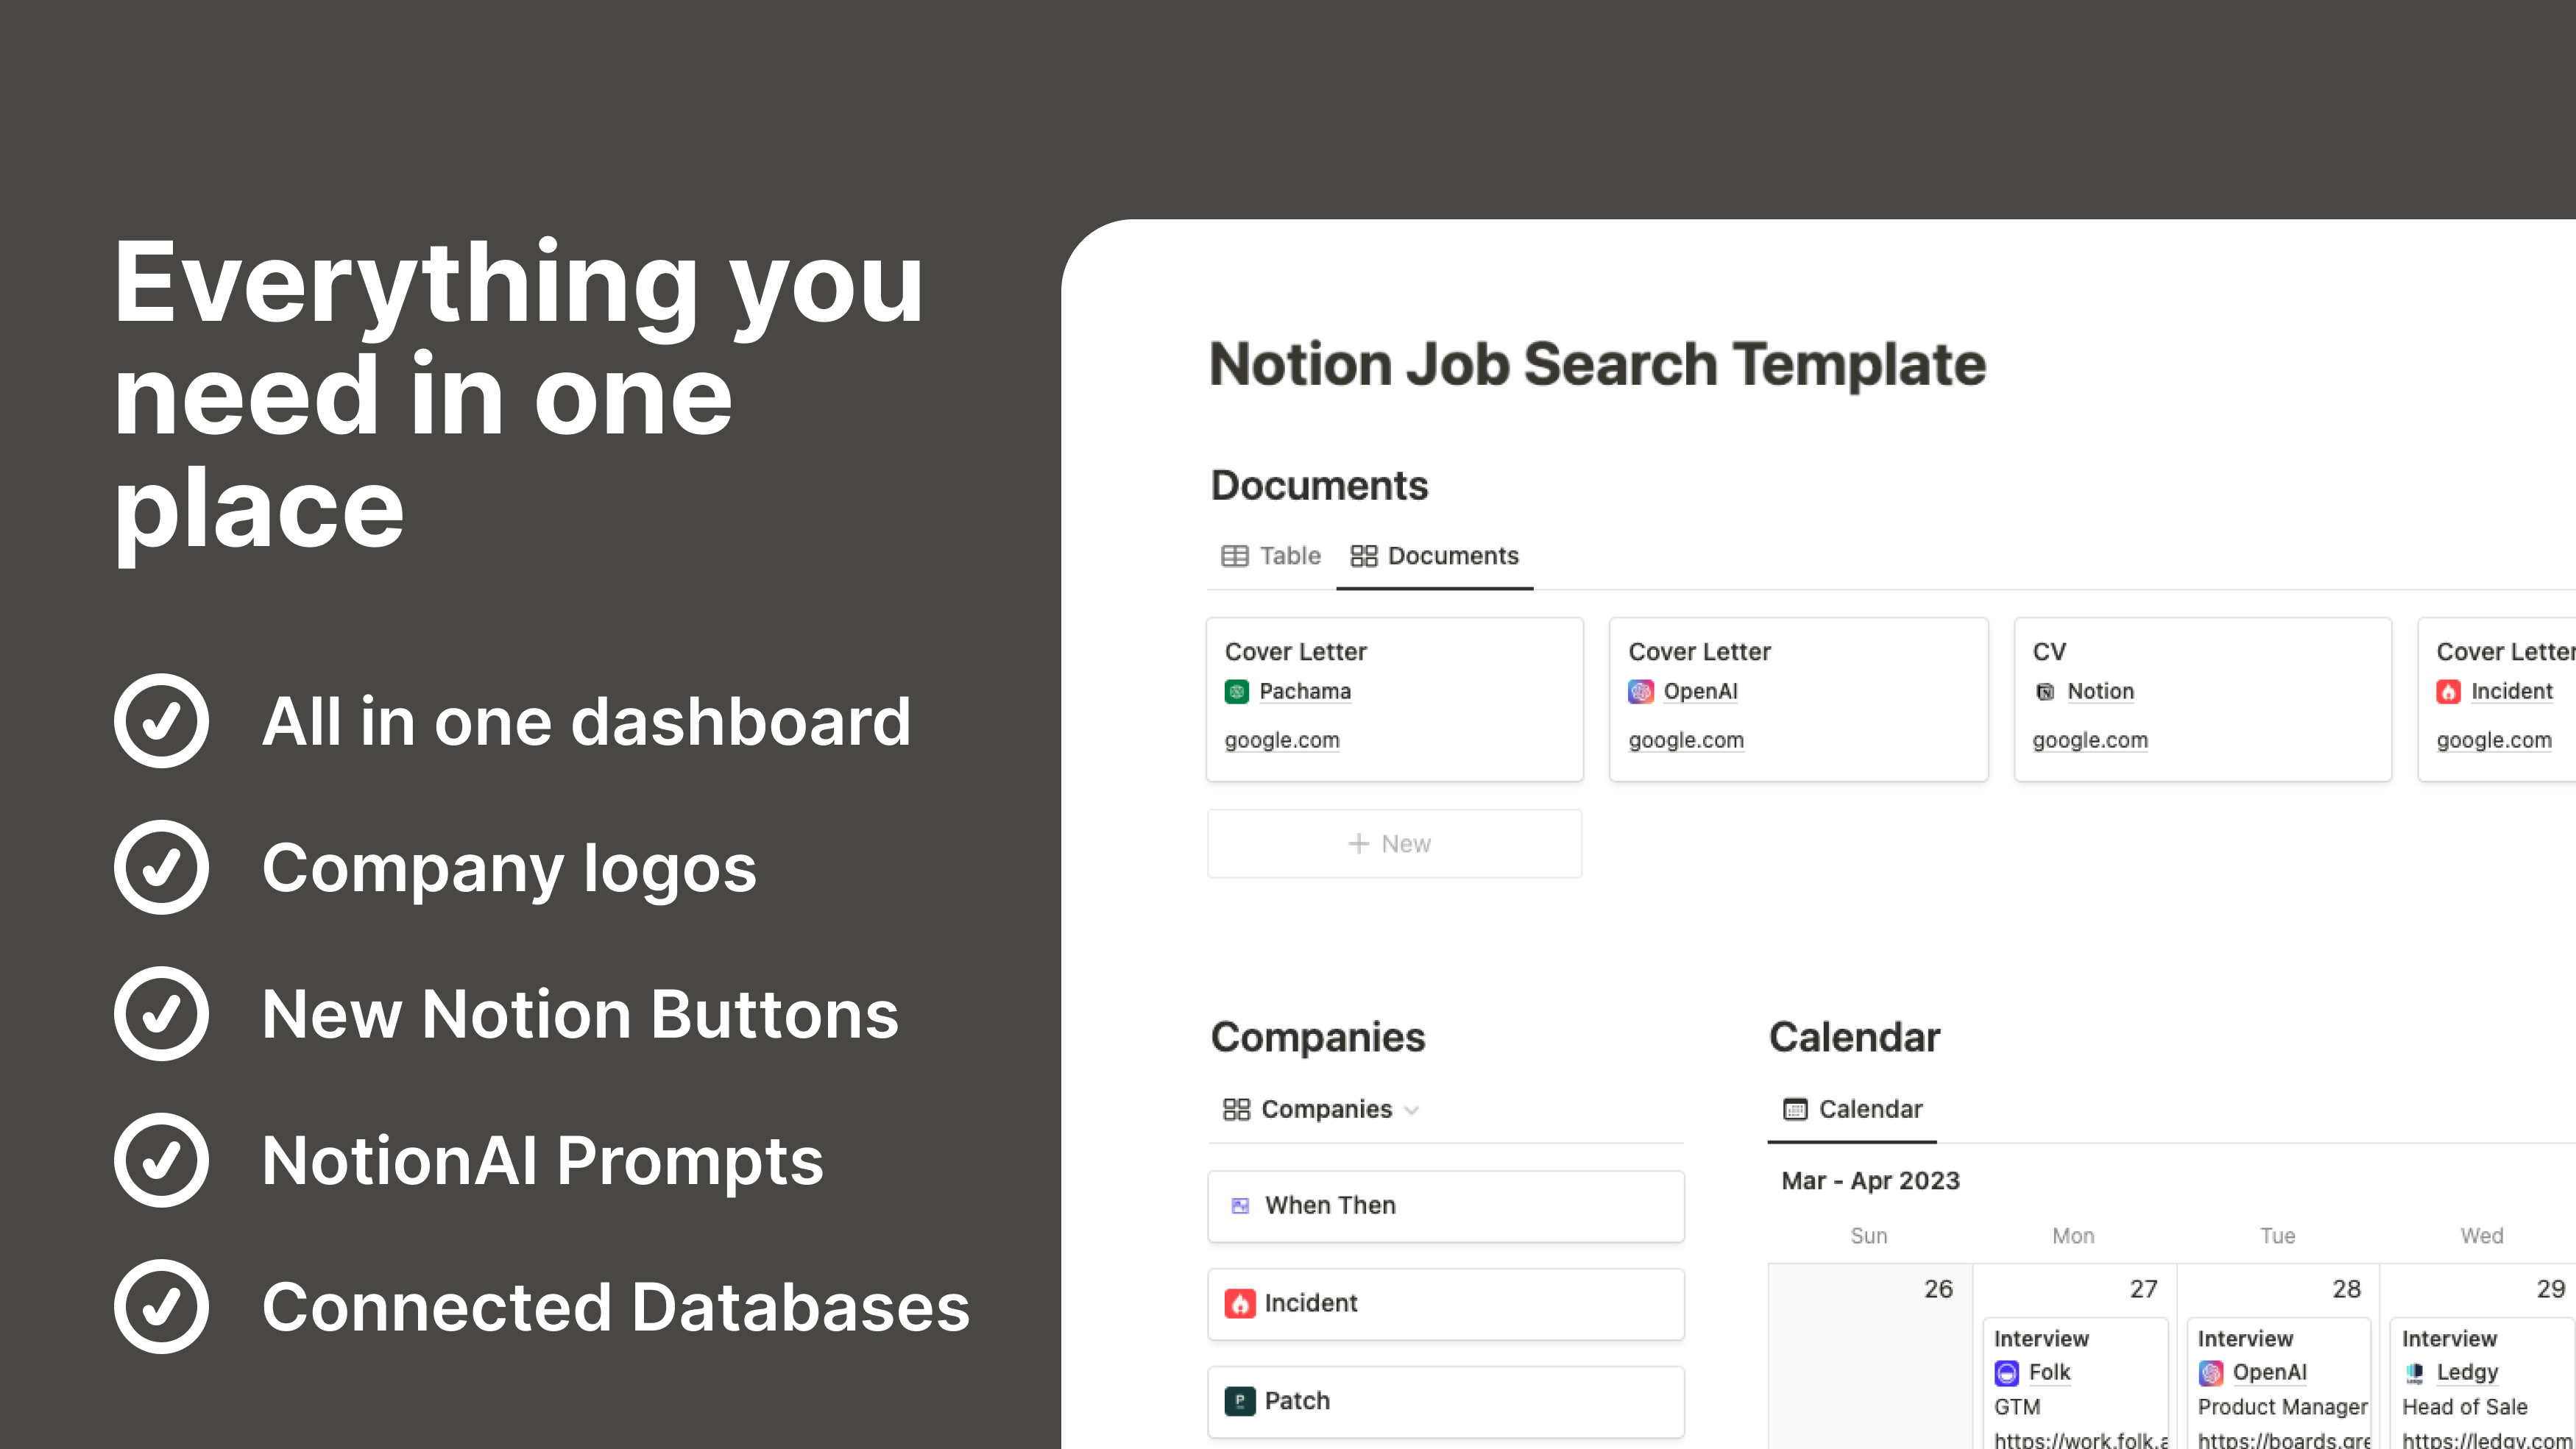Click the OpenAI logo icon in Cover Letter

click(x=1642, y=692)
